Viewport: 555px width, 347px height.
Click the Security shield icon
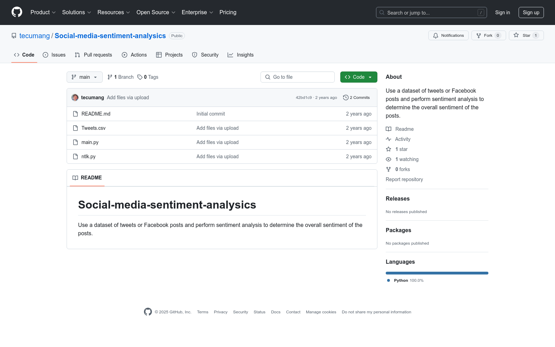point(195,55)
